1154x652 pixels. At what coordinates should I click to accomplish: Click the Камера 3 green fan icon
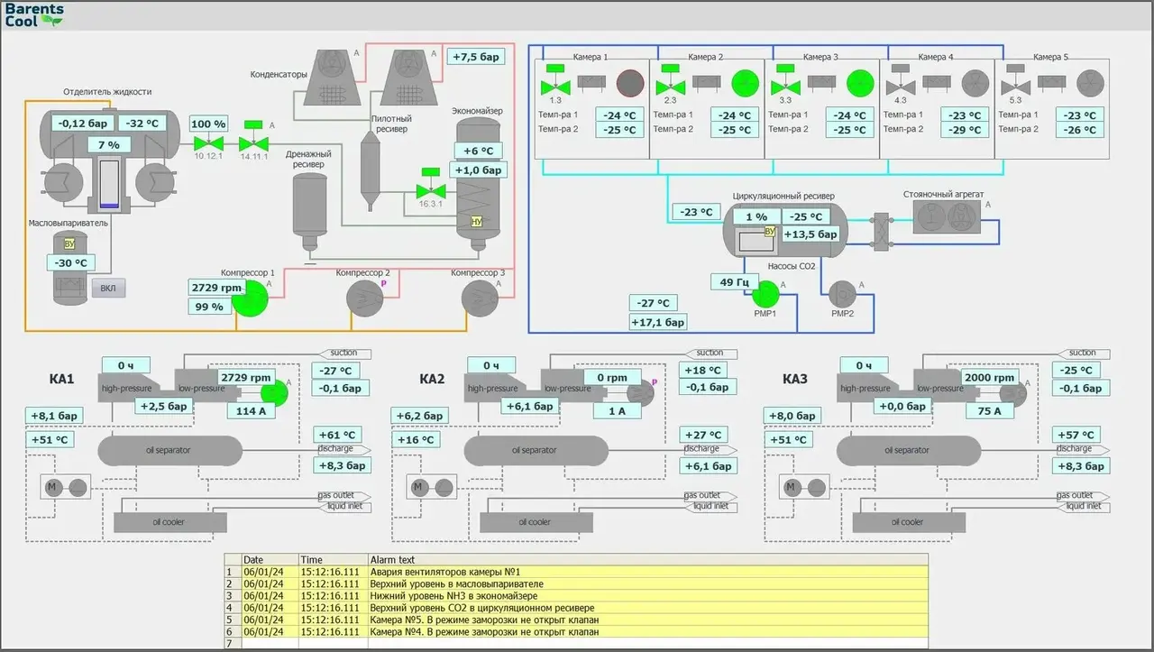click(861, 83)
